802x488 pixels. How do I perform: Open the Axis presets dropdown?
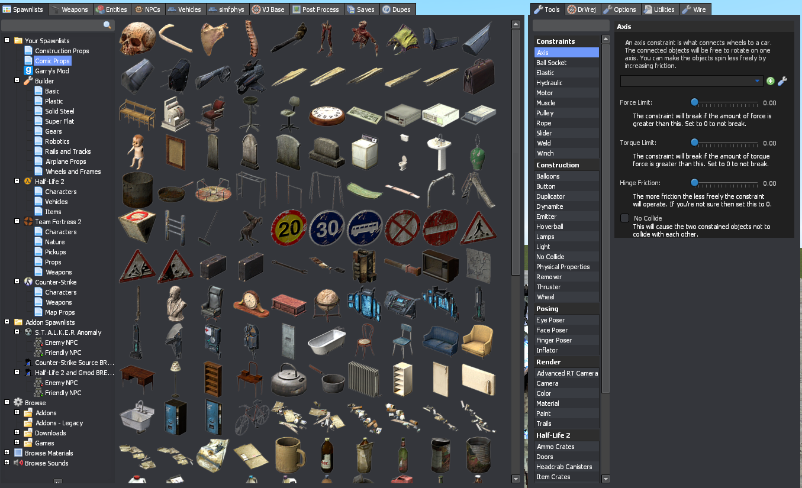click(691, 81)
